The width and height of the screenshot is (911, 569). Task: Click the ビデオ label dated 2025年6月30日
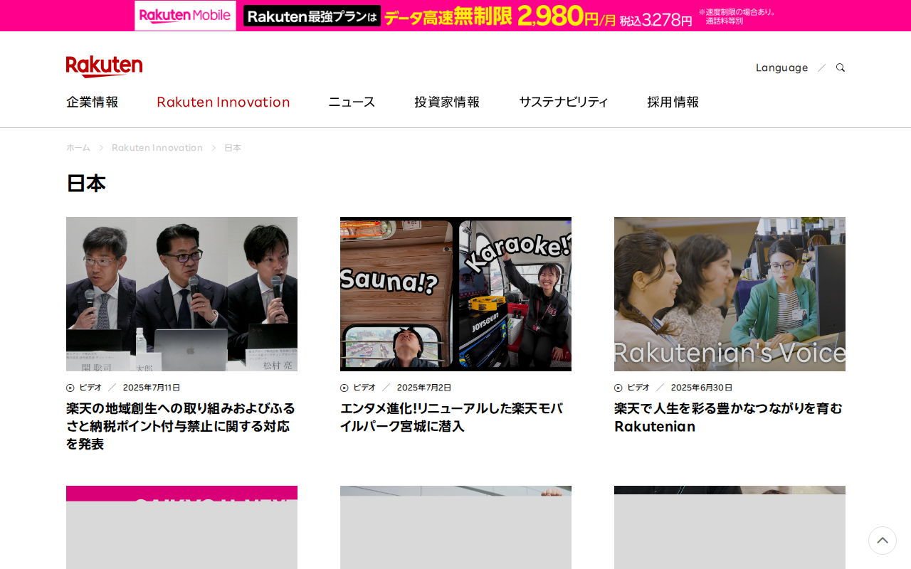coord(638,388)
